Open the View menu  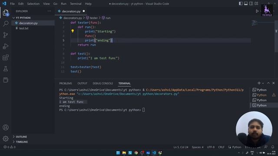coord(46,3)
